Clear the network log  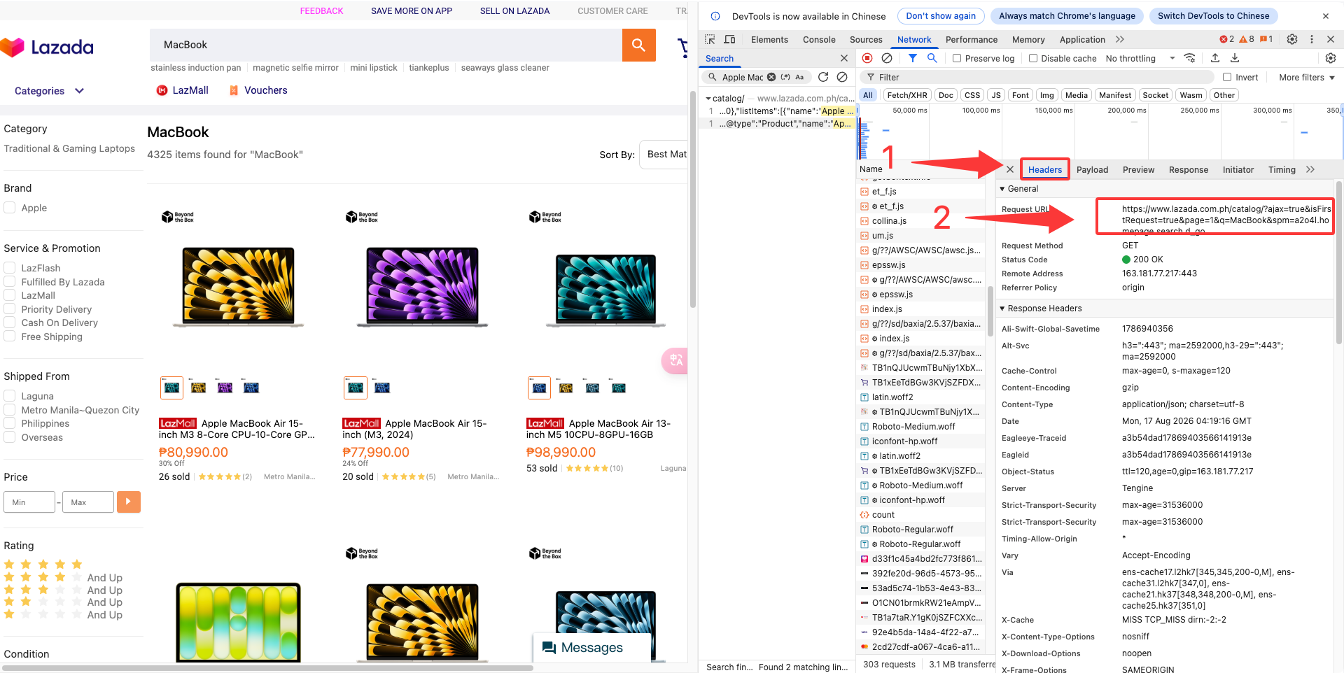click(887, 58)
